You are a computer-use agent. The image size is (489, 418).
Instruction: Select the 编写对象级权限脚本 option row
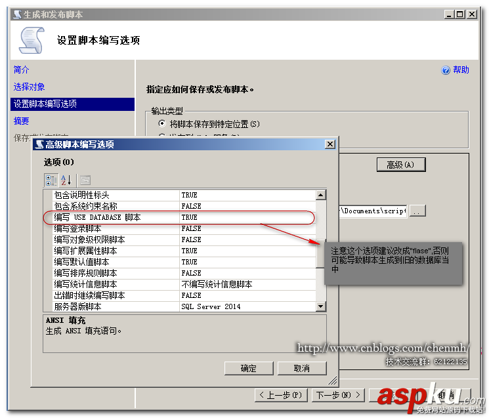(x=184, y=240)
